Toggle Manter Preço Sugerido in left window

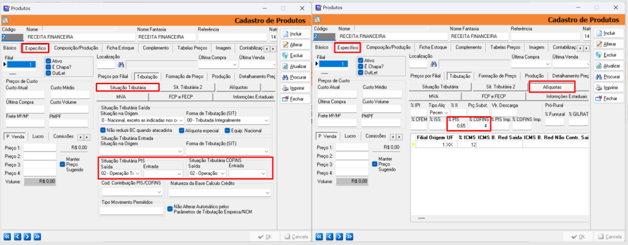(62, 164)
